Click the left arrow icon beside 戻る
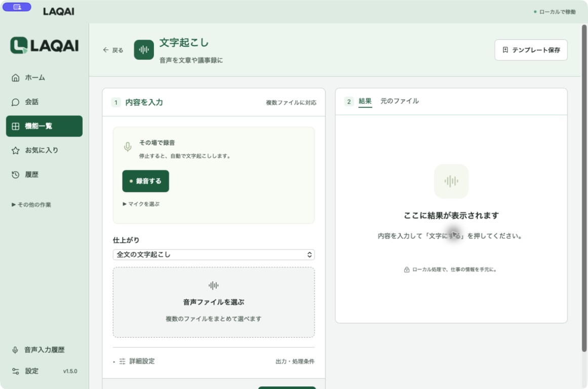The image size is (588, 389). [x=106, y=50]
